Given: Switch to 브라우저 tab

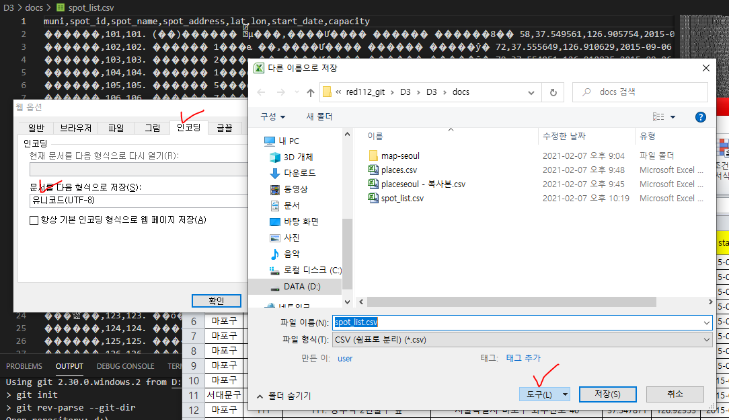Looking at the screenshot, I should 76,128.
